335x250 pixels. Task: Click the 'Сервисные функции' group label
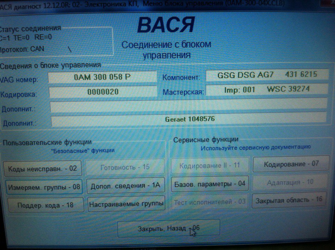[x=206, y=140]
